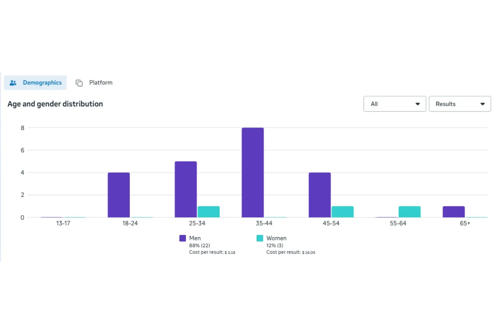Click the Demographics people icon
Screen dimensions: 496x334
pyautogui.click(x=13, y=83)
